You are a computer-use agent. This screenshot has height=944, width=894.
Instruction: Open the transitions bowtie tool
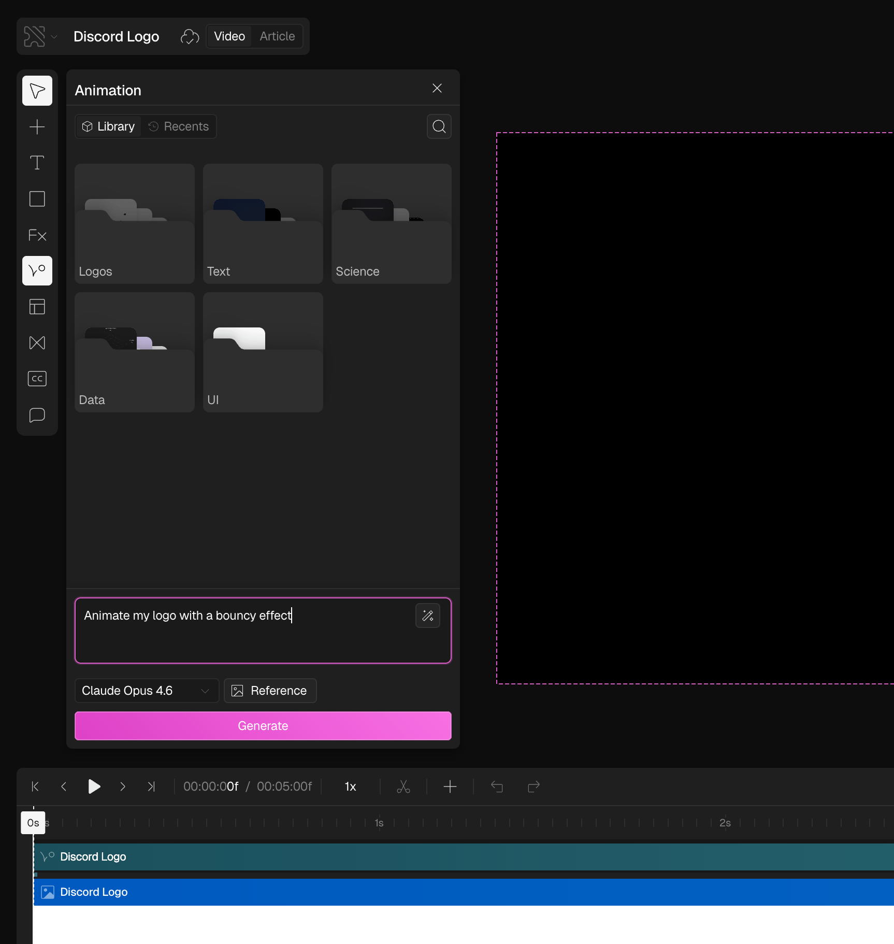point(37,342)
